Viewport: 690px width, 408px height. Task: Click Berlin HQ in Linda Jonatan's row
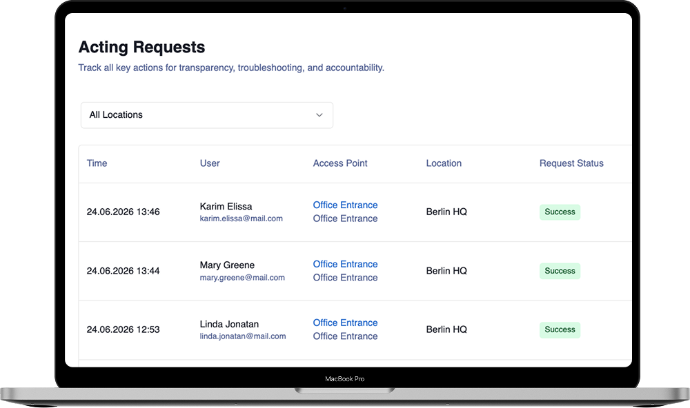click(446, 329)
